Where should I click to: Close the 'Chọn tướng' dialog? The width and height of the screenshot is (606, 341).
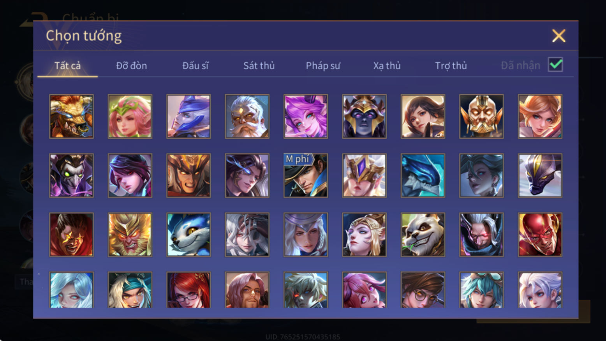558,36
